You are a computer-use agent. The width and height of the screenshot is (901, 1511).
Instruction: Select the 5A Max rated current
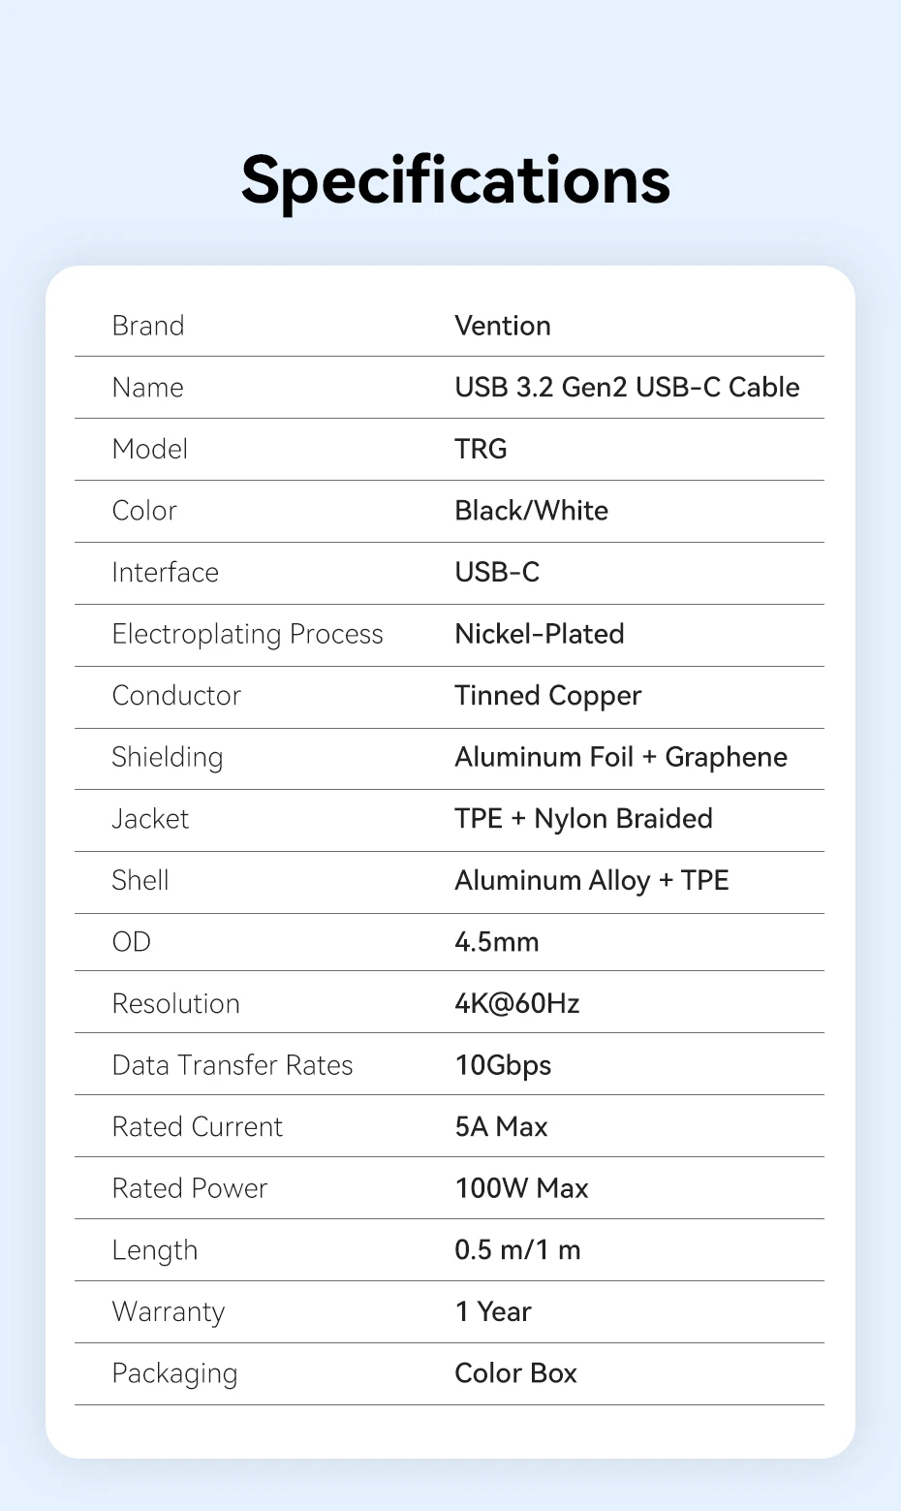click(501, 1127)
